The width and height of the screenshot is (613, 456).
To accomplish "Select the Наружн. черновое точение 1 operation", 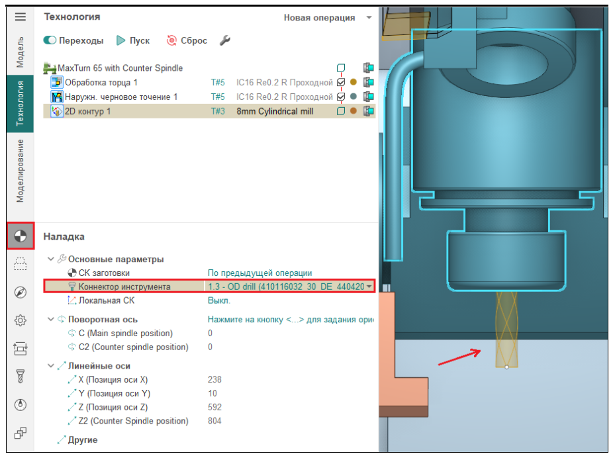I will point(121,97).
